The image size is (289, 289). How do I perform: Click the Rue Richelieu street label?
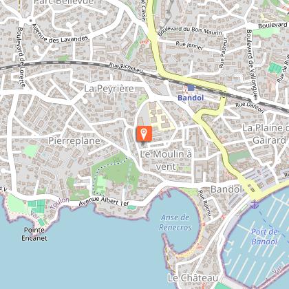click(x=126, y=68)
